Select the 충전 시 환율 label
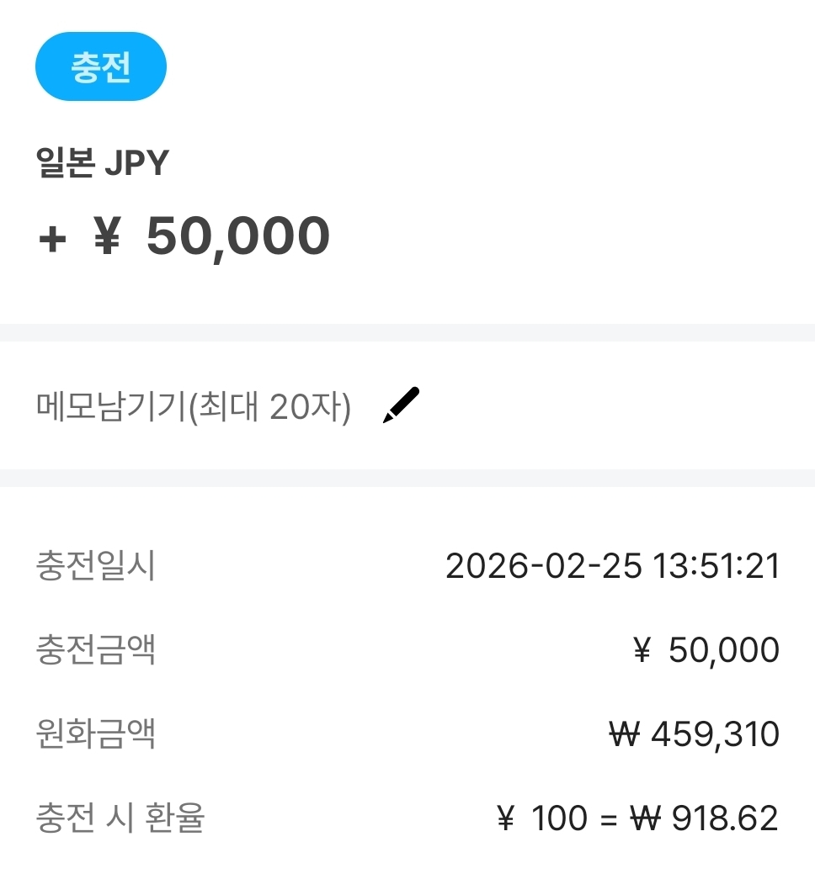 pyautogui.click(x=120, y=818)
